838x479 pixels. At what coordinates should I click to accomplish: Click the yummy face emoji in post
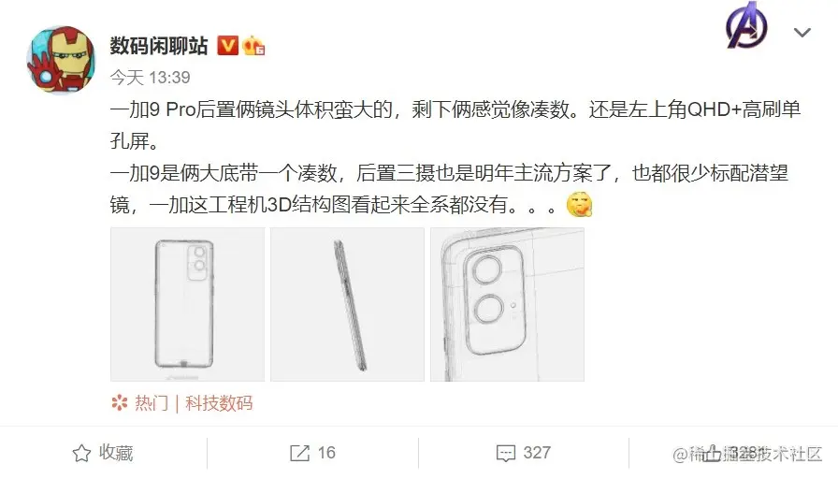pos(579,204)
